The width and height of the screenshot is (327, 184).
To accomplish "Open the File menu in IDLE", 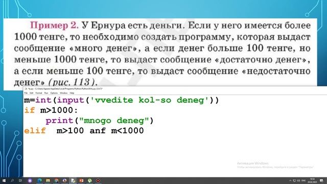I will tap(26, 93).
